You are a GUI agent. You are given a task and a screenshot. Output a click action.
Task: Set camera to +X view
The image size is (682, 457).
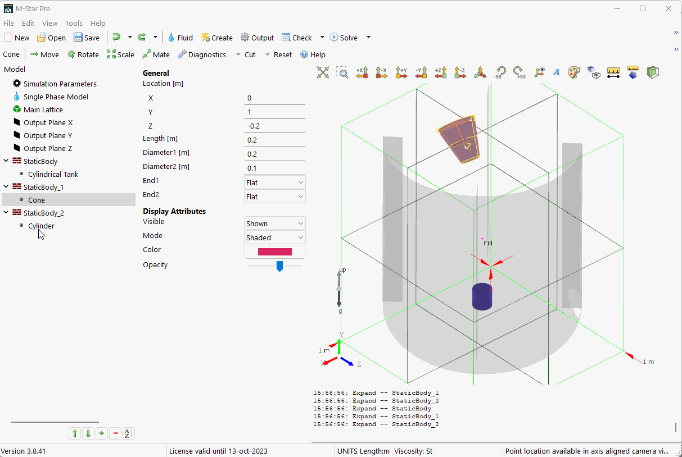coord(362,72)
